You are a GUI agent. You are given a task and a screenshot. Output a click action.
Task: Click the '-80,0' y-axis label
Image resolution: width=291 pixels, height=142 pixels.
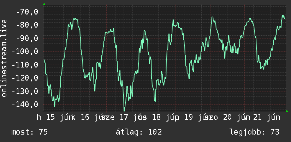27,25
